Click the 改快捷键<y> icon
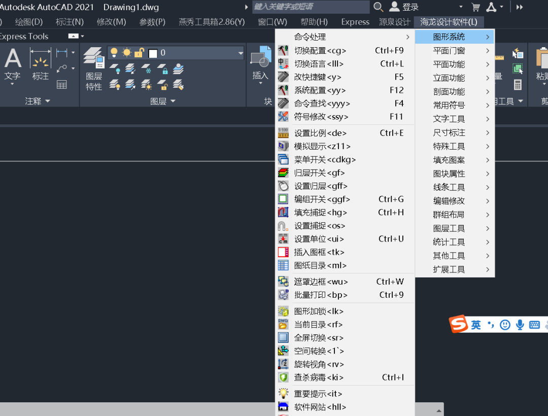 (283, 77)
